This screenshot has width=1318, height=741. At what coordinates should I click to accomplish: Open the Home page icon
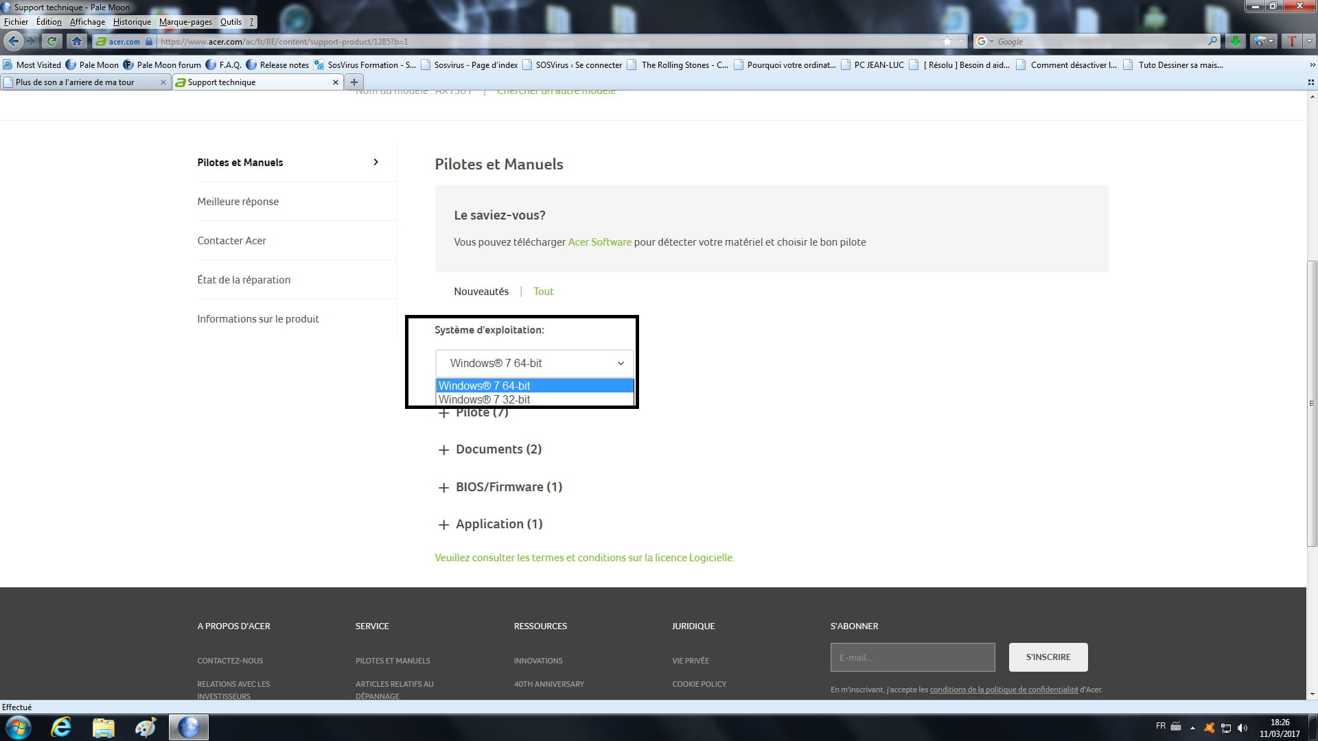(x=77, y=41)
